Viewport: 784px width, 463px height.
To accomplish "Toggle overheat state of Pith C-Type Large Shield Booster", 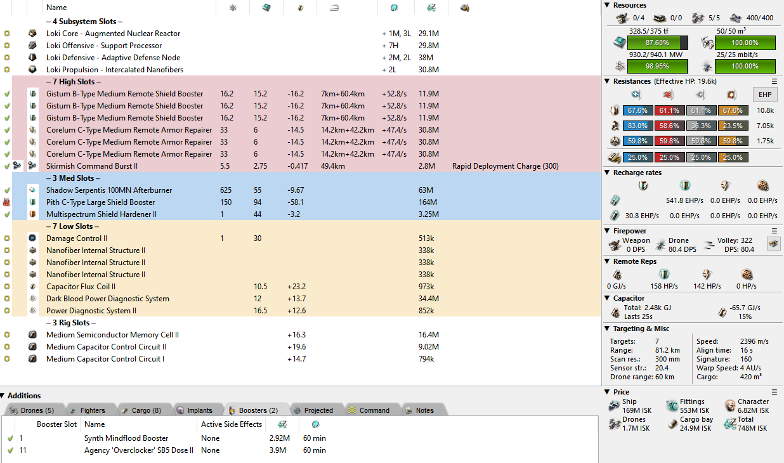I will pyautogui.click(x=7, y=202).
